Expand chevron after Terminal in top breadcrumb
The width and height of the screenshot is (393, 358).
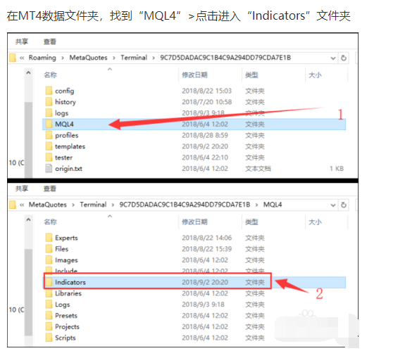pos(154,58)
